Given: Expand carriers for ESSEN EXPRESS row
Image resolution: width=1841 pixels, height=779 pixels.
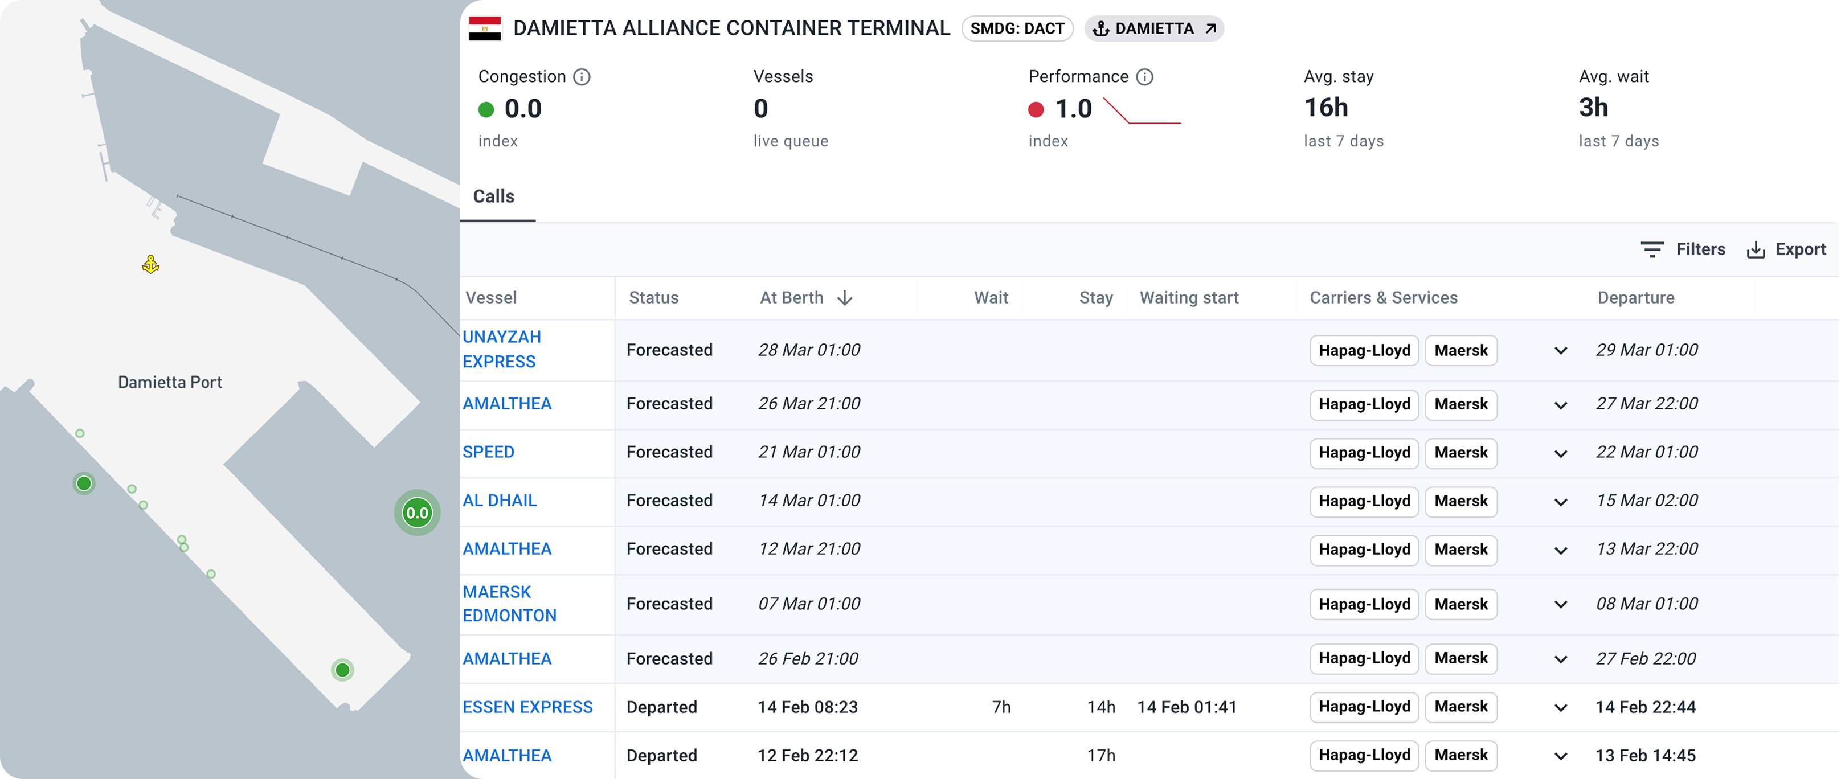Looking at the screenshot, I should (x=1561, y=707).
